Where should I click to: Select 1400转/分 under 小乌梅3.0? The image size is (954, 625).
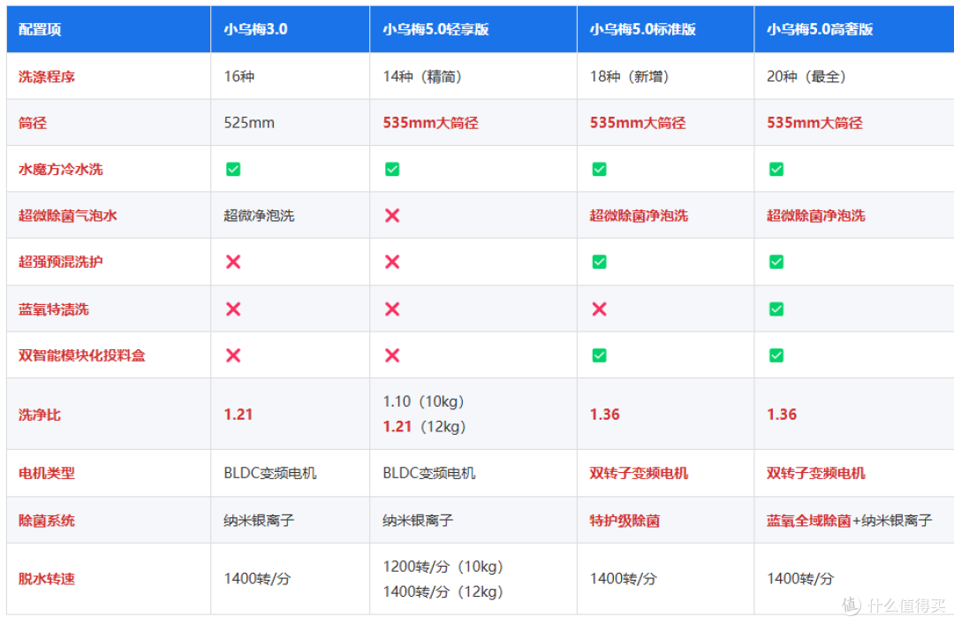(257, 579)
